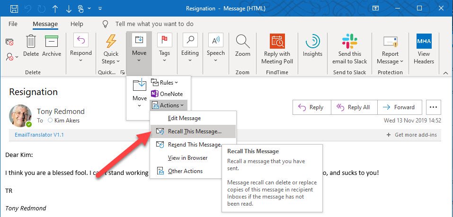
Task: Open the Actions submenu
Action: click(168, 105)
